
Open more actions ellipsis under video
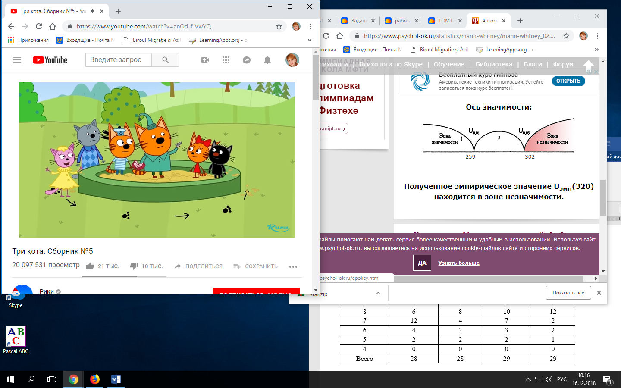293,266
